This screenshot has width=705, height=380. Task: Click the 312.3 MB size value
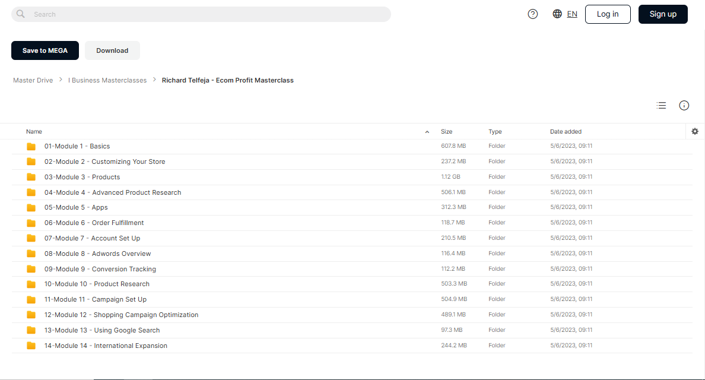tap(453, 207)
